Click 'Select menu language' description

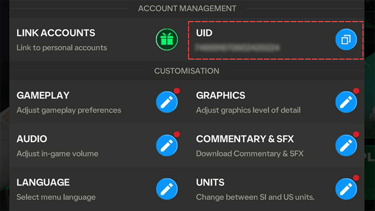click(x=56, y=197)
